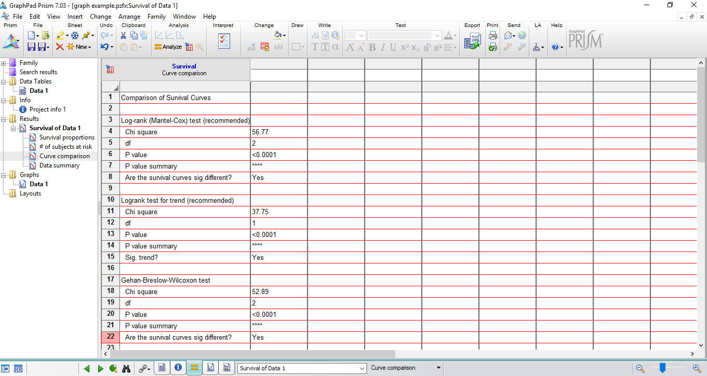Viewport: 707px width, 376px height.
Task: Click the Send by email envelope icon
Action: tap(508, 35)
